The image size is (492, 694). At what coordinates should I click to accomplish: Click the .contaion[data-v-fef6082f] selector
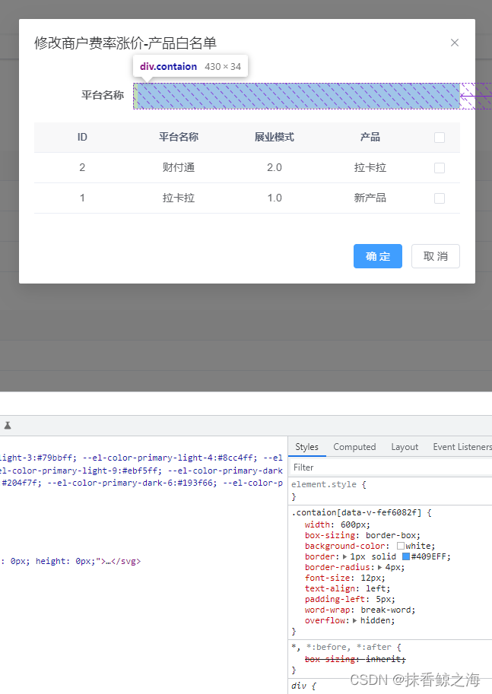(357, 512)
